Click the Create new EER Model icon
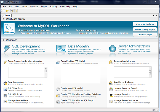Screen dimensions: 160x112 tap(58, 89)
